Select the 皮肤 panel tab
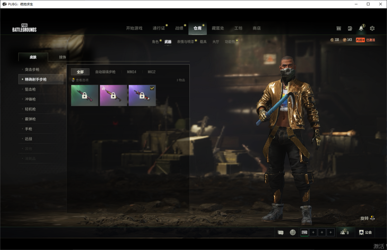 pos(33,57)
